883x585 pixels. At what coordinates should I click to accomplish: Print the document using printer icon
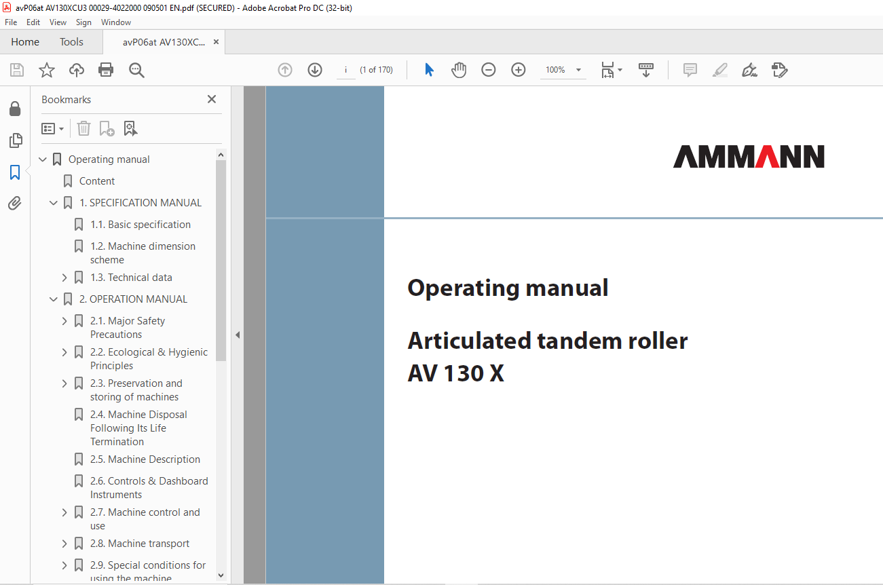(106, 70)
